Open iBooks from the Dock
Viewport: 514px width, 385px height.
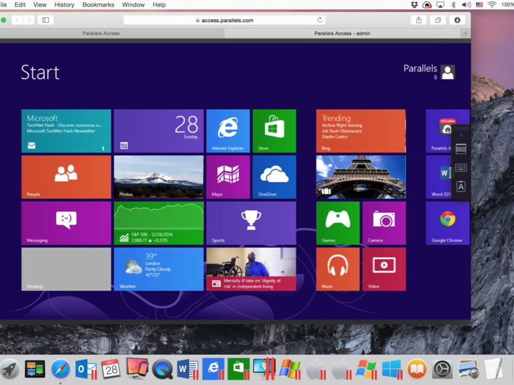coord(417,370)
